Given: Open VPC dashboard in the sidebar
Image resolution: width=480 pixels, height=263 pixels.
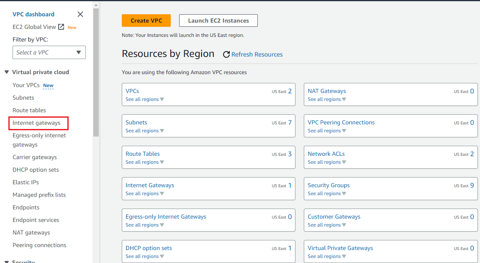Looking at the screenshot, I should click(33, 14).
